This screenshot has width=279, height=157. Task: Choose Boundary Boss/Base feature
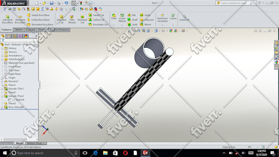[40, 24]
